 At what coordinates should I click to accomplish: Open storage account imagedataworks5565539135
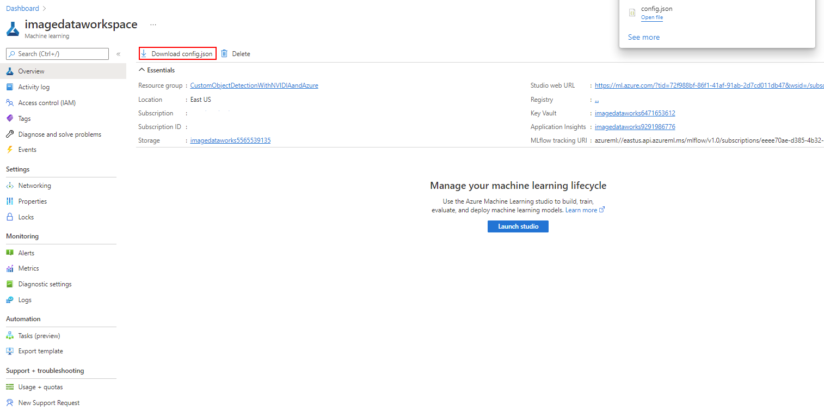coord(230,140)
